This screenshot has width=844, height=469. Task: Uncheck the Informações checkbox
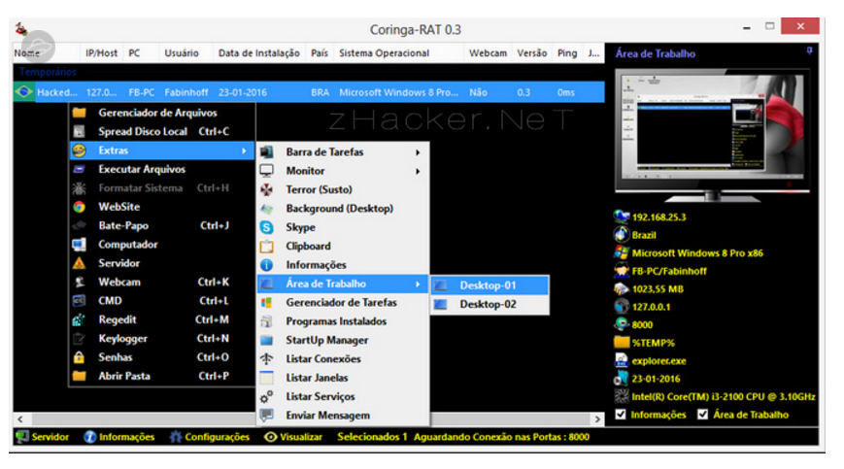(x=621, y=415)
